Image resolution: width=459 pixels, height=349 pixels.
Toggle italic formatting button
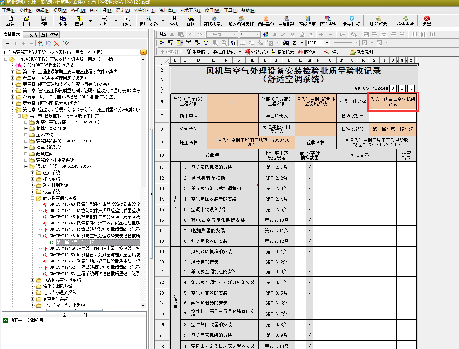[x=283, y=34]
